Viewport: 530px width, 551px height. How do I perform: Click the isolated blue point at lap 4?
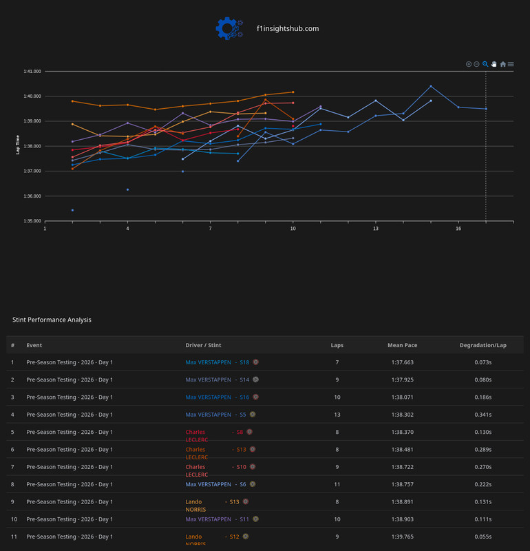(x=127, y=189)
